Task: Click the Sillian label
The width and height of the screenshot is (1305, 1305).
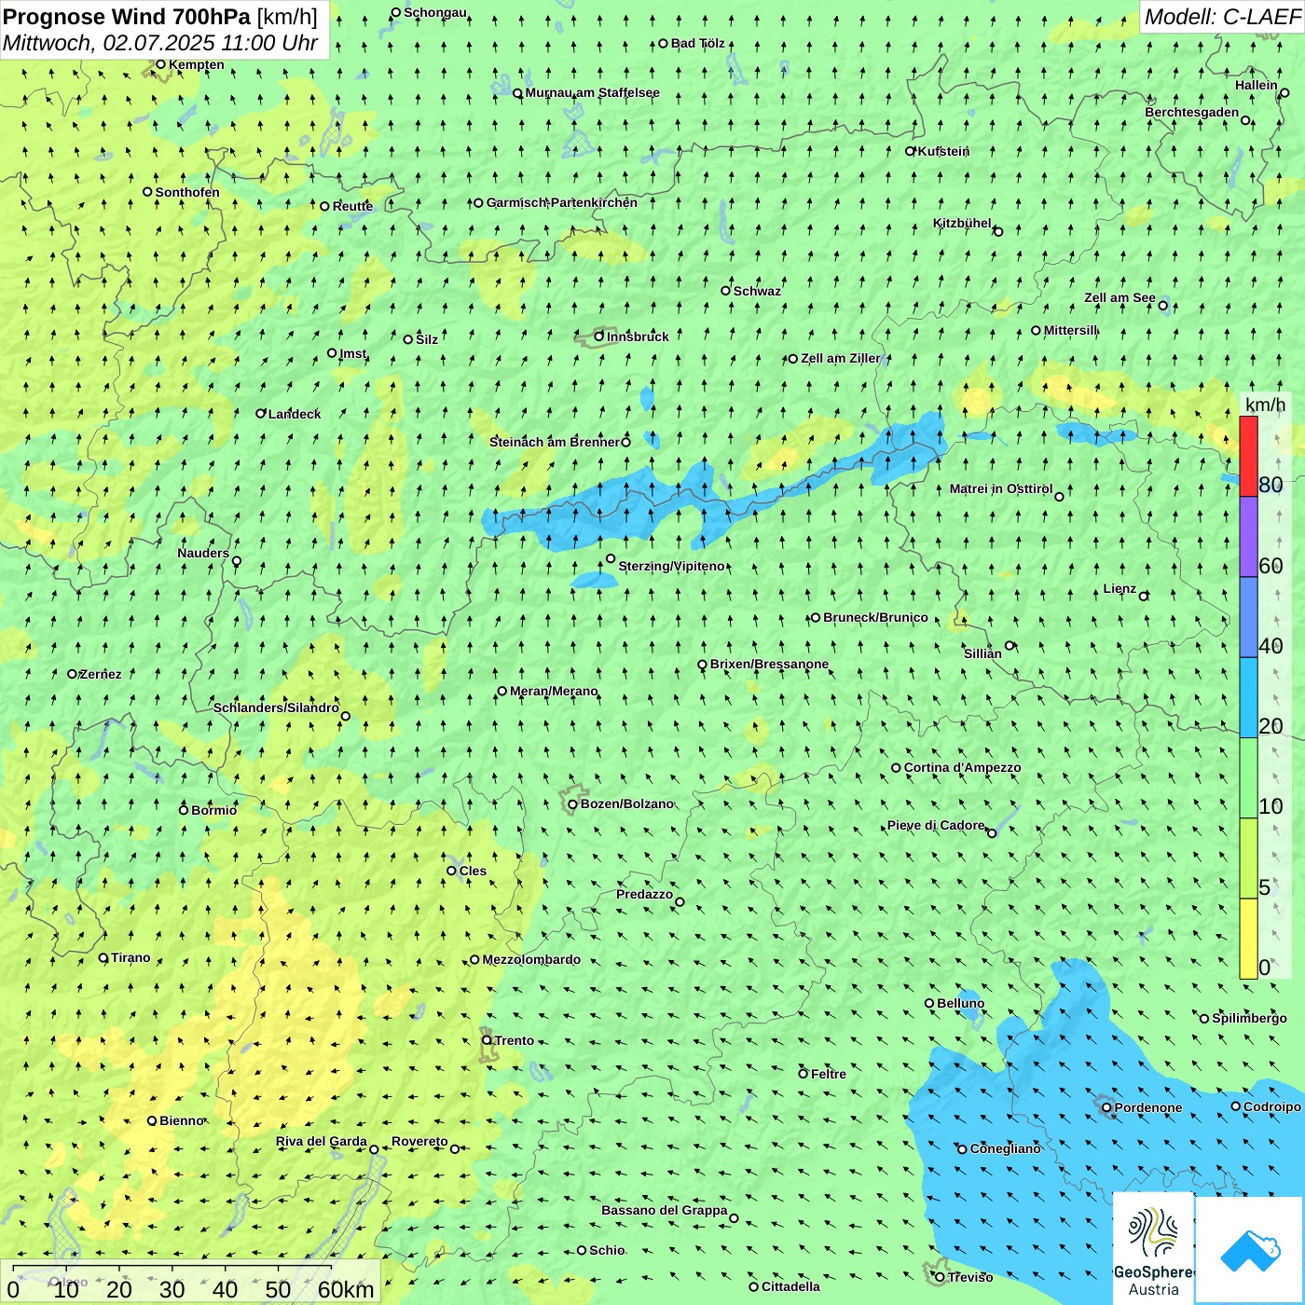Action: click(982, 653)
